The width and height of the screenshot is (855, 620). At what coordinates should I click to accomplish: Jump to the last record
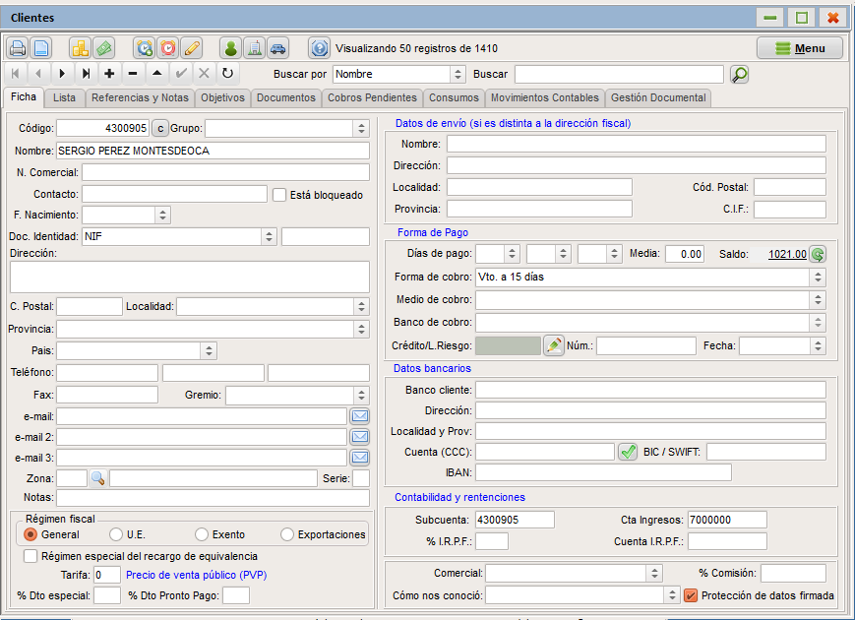point(86,74)
